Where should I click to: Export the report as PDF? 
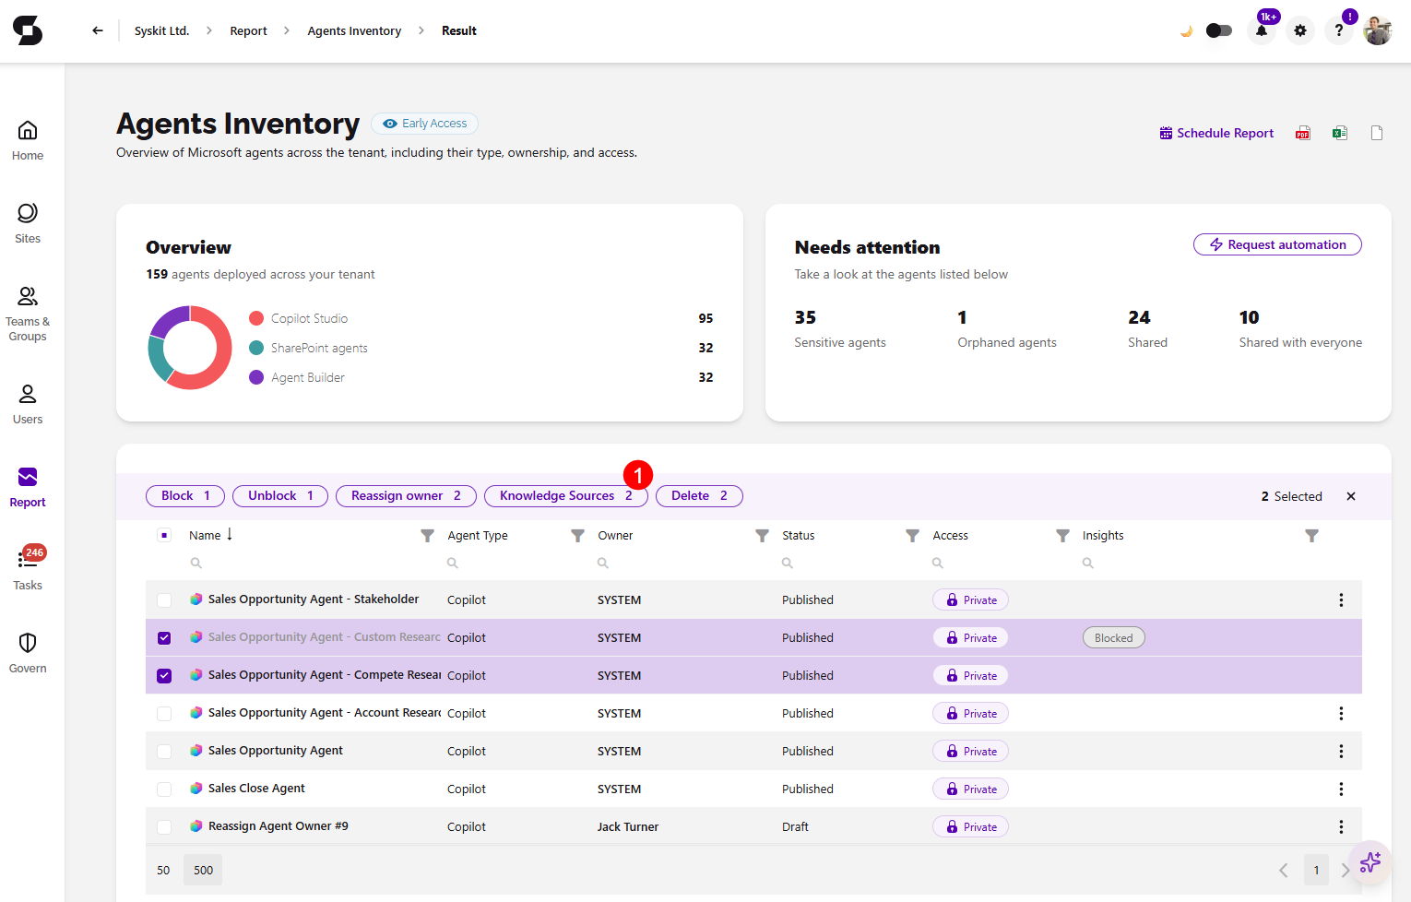pyautogui.click(x=1302, y=133)
